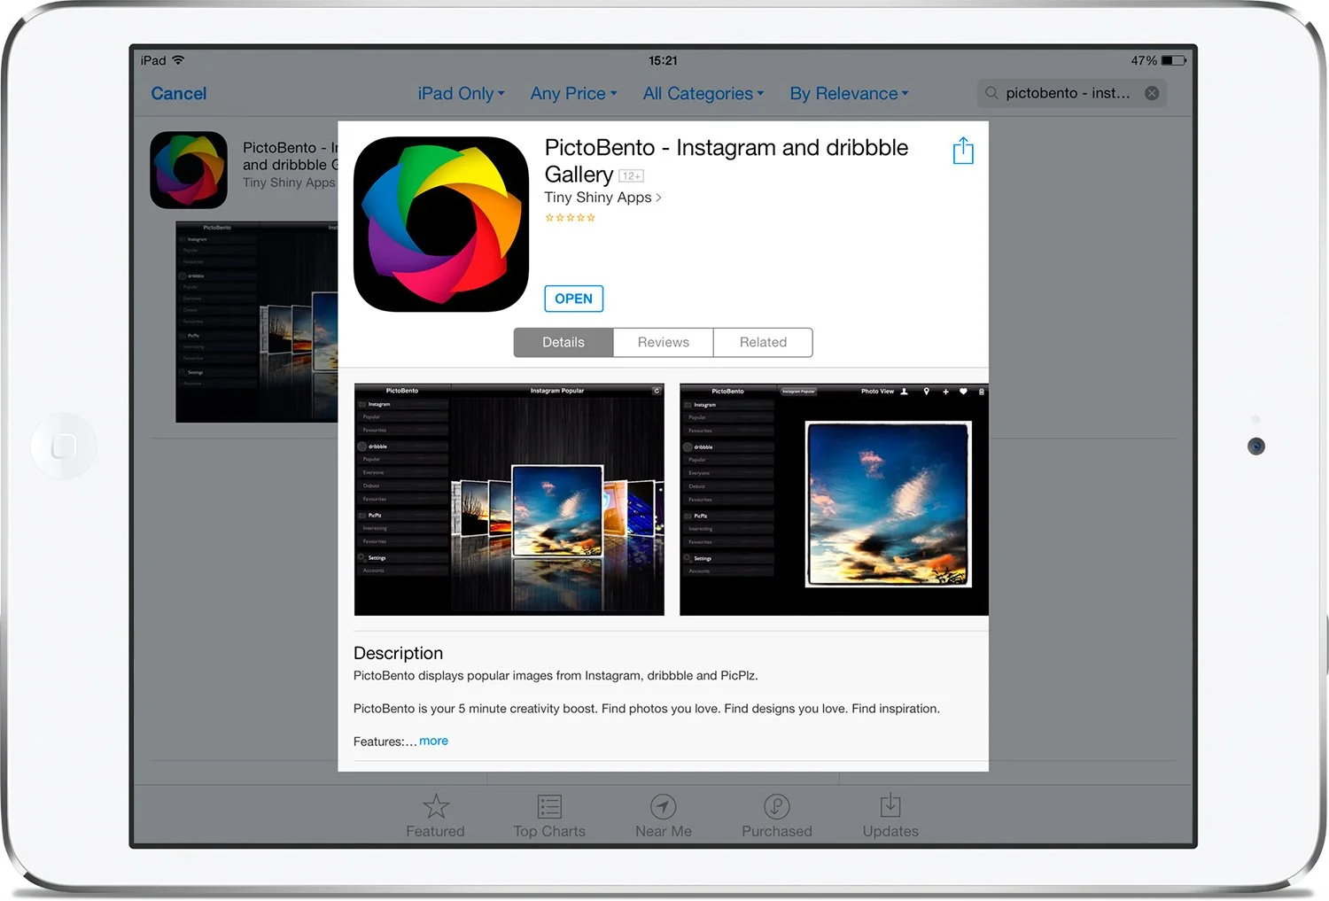The image size is (1329, 901).
Task: Tap the iPad home button
Action: [63, 446]
